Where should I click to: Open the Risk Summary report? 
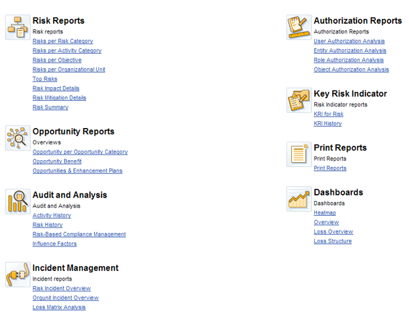pos(50,108)
